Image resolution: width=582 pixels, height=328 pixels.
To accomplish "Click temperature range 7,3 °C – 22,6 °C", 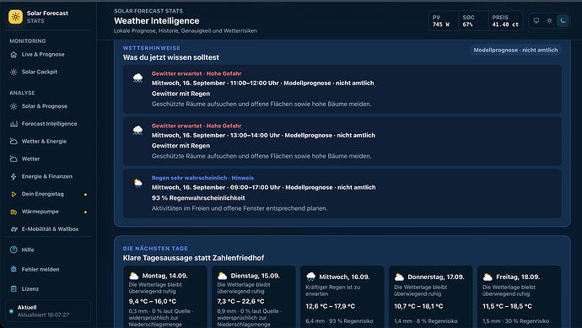I will [241, 301].
